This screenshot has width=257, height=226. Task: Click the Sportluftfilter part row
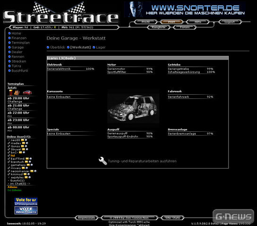tap(130, 72)
